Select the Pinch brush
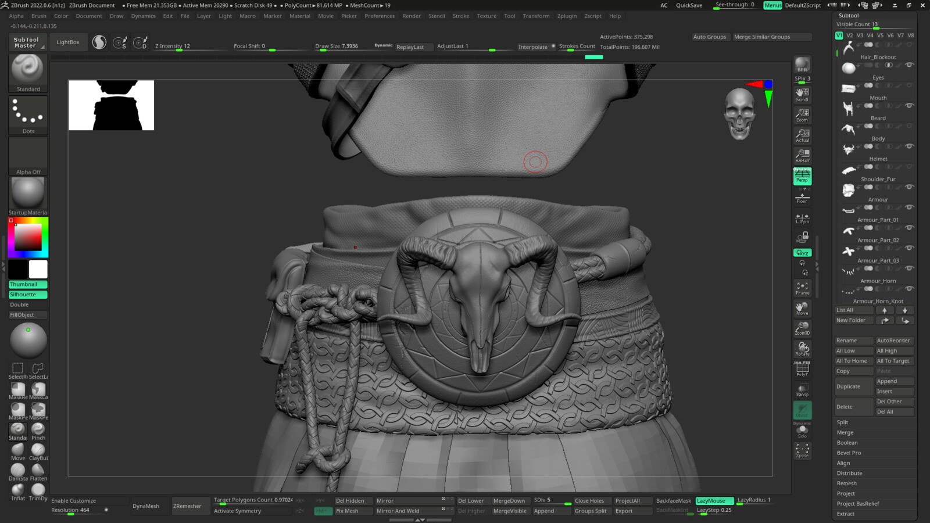This screenshot has height=523, width=930. point(38,431)
